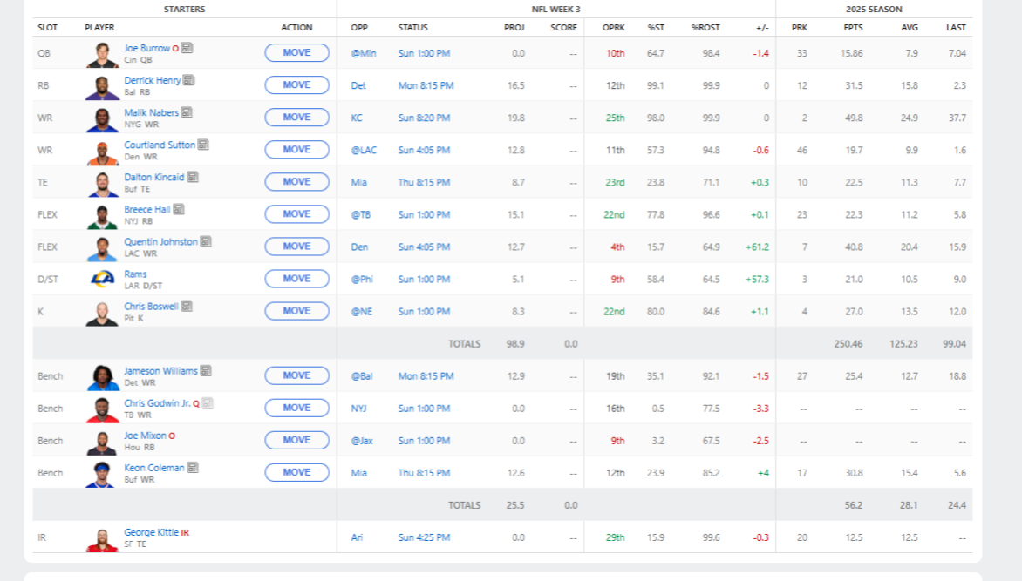This screenshot has height=581, width=1022.
Task: Click Joe Mixon's headshot photo
Action: pos(102,443)
